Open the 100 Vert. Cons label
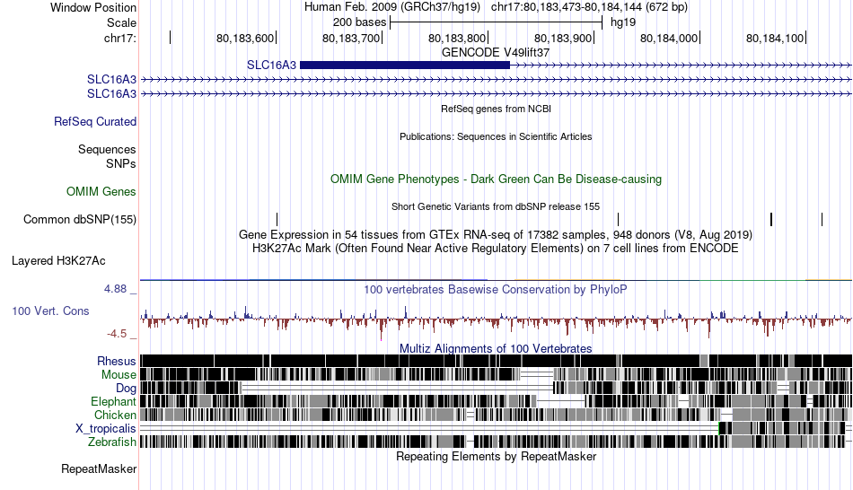Screen dimensions: 853x490 click(50, 311)
